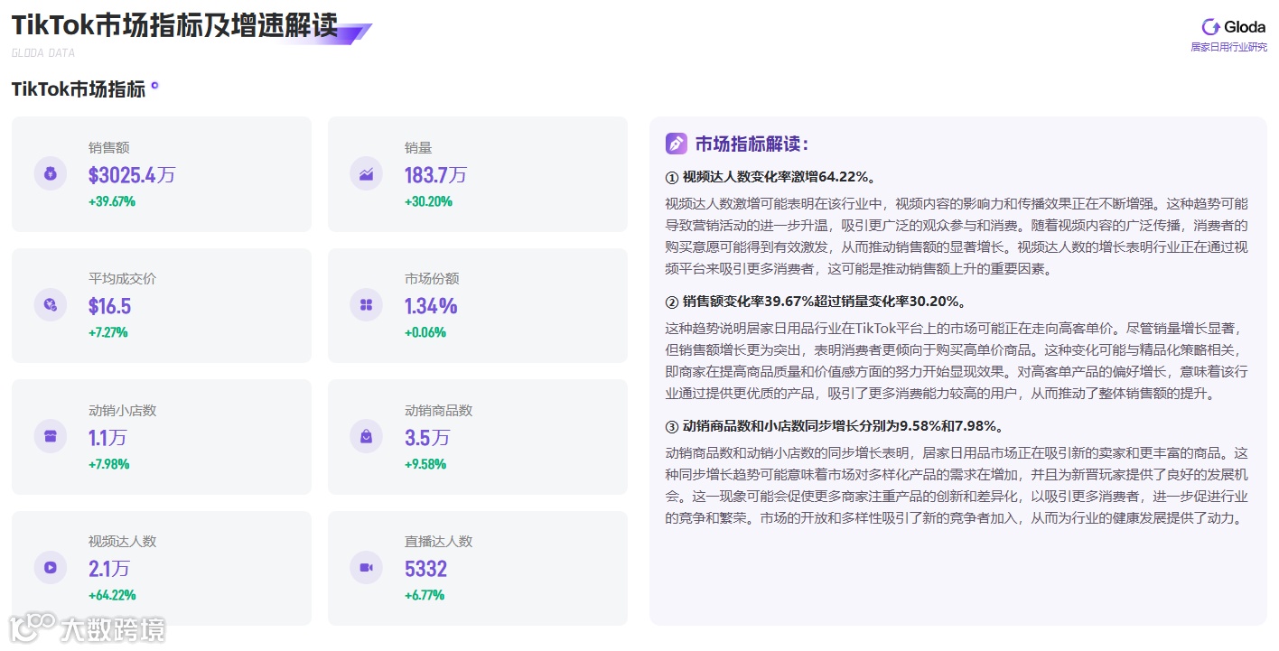The height and width of the screenshot is (651, 1279).
Task: Click the +0.06% growth figure
Action: (425, 332)
